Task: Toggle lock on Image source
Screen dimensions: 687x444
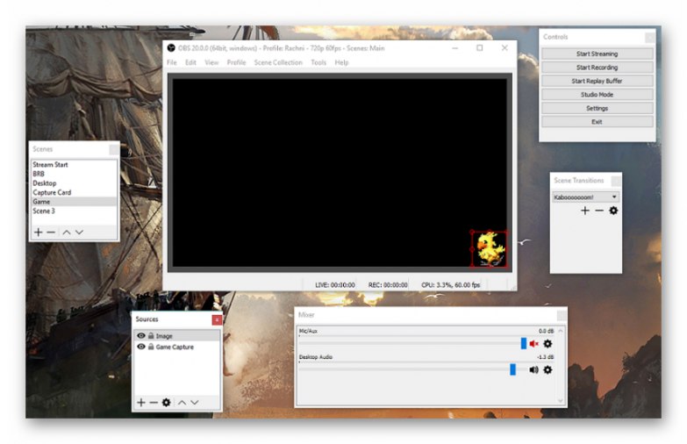Action: (x=151, y=336)
